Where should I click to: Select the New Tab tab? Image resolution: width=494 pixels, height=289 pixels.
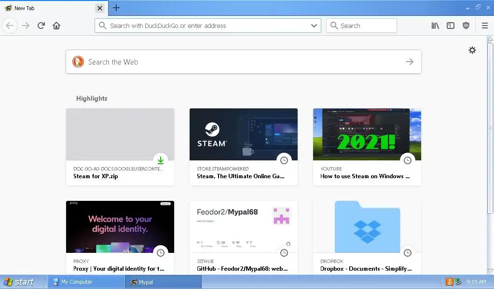[54, 8]
